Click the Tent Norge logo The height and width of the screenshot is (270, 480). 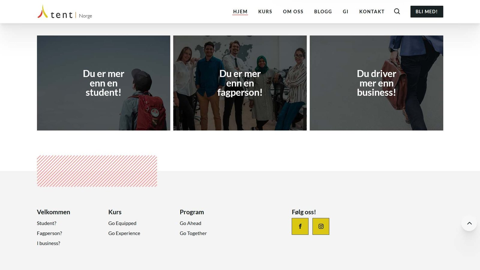[65, 12]
